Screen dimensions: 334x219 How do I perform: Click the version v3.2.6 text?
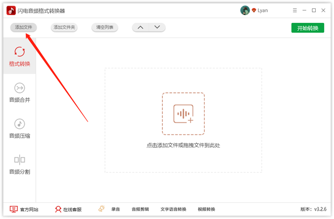click(313, 209)
